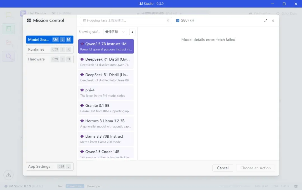Click the sort direction arrow button
The width and height of the screenshot is (302, 190).
132,32
